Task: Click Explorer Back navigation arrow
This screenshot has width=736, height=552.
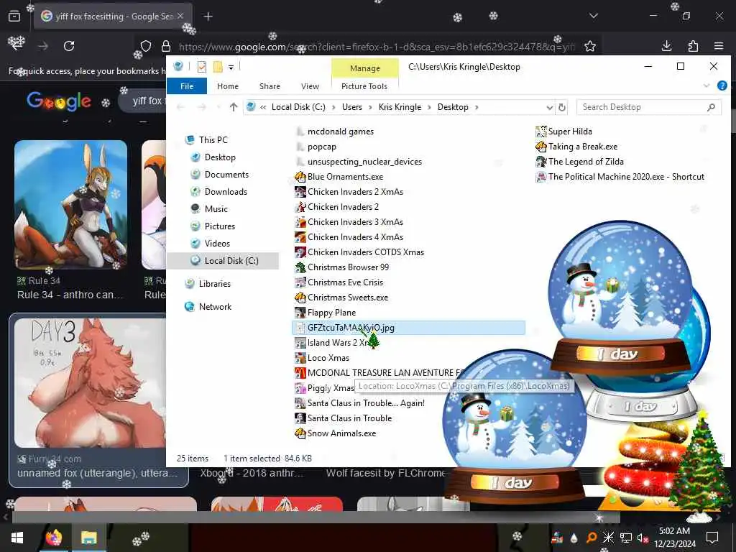Action: pyautogui.click(x=180, y=108)
